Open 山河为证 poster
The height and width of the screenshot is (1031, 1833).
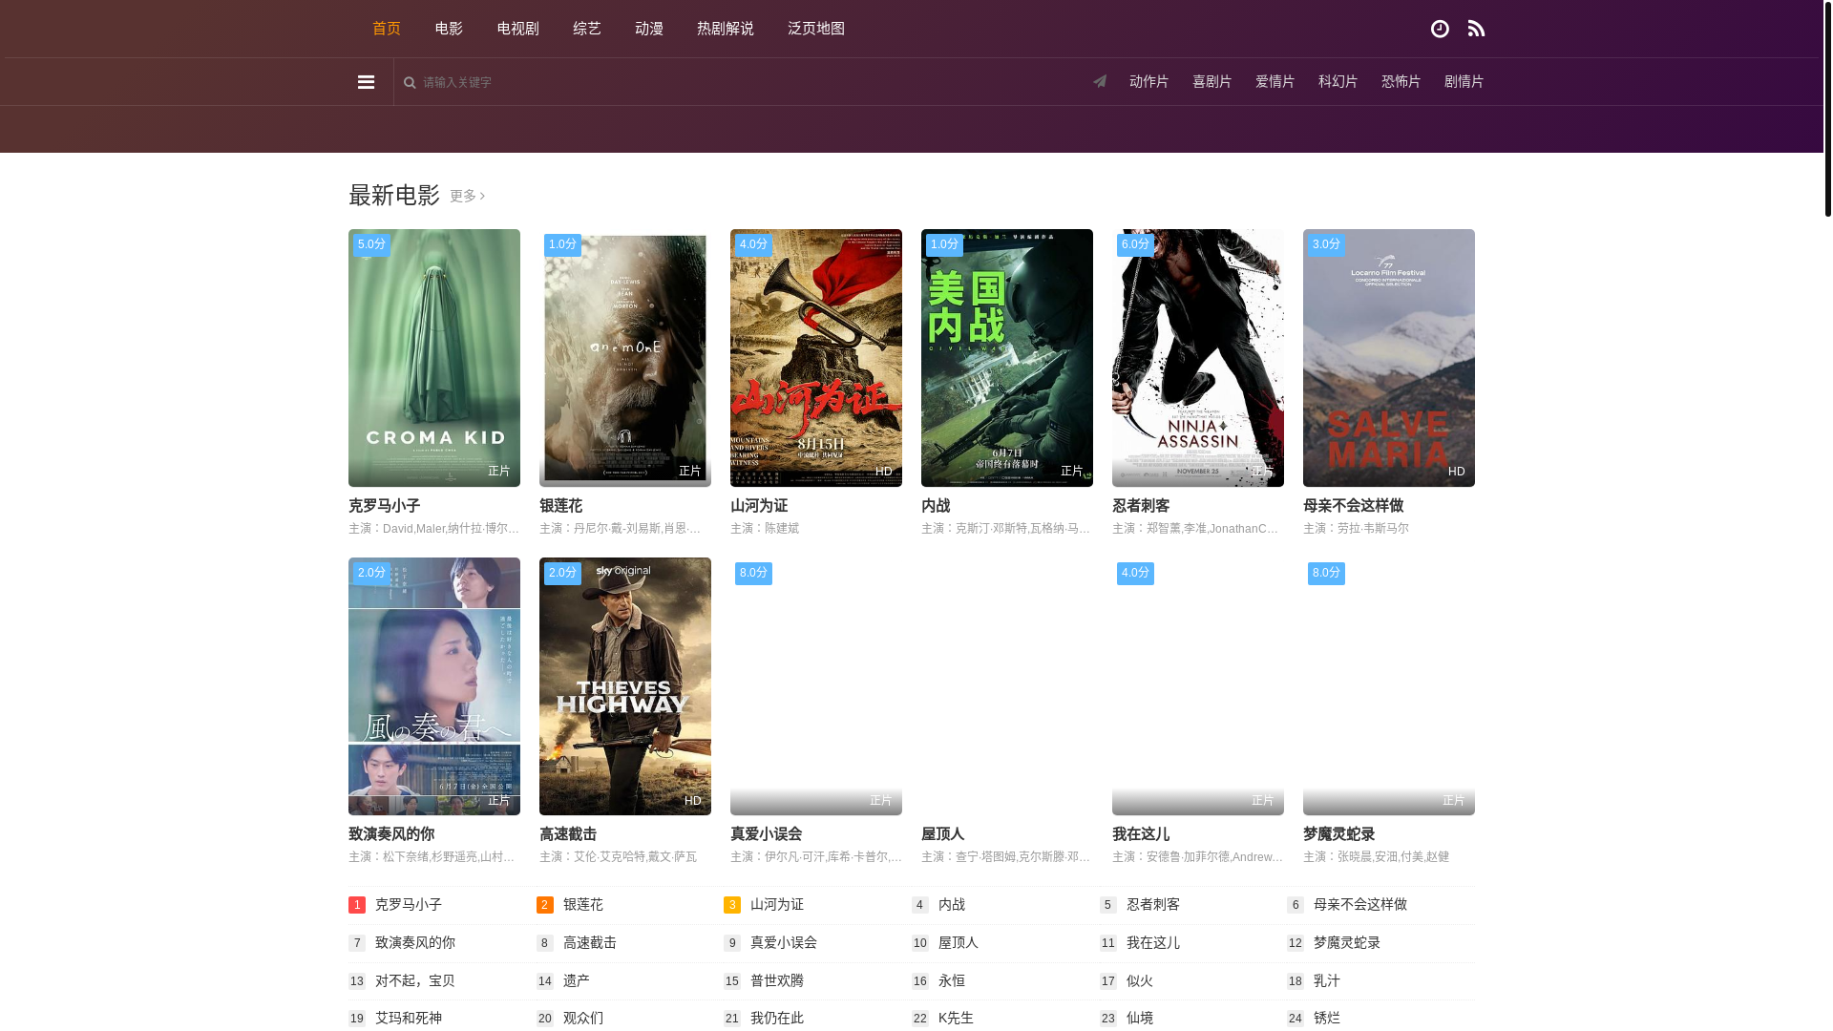tap(816, 358)
